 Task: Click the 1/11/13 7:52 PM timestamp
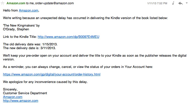pyautogui.click(x=157, y=3)
